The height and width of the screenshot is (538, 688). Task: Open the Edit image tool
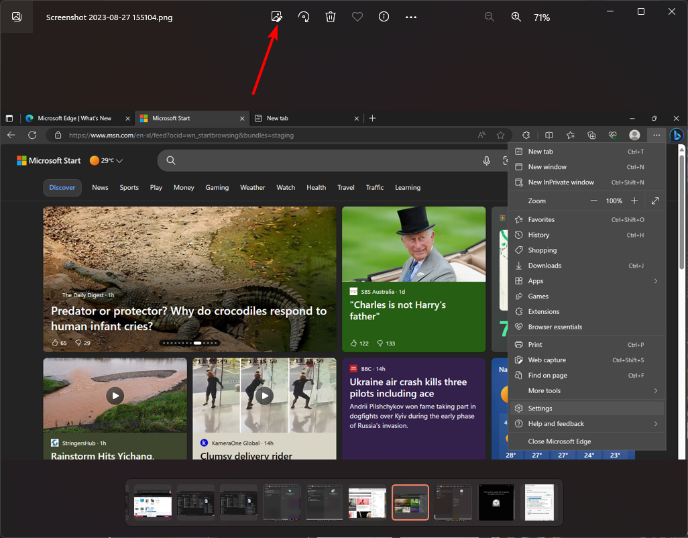coord(276,17)
